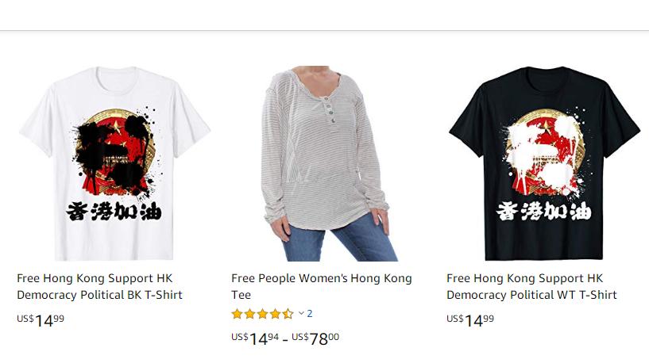This screenshot has height=363, width=649.
Task: Click white Chinese characters on the black shirt
Action: coord(544,212)
